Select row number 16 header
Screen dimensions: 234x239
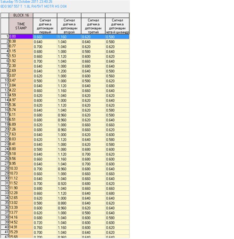[x=5, y=110]
